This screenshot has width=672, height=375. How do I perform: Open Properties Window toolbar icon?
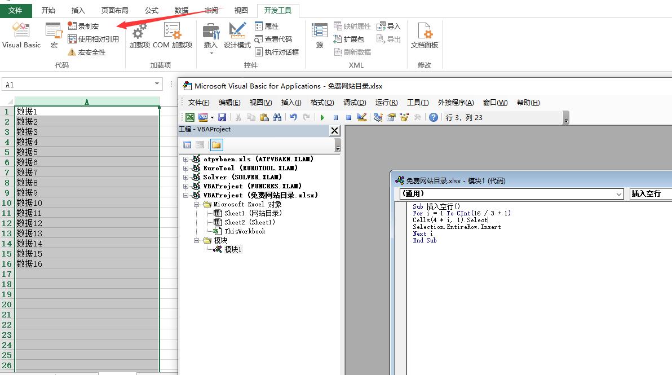point(391,117)
